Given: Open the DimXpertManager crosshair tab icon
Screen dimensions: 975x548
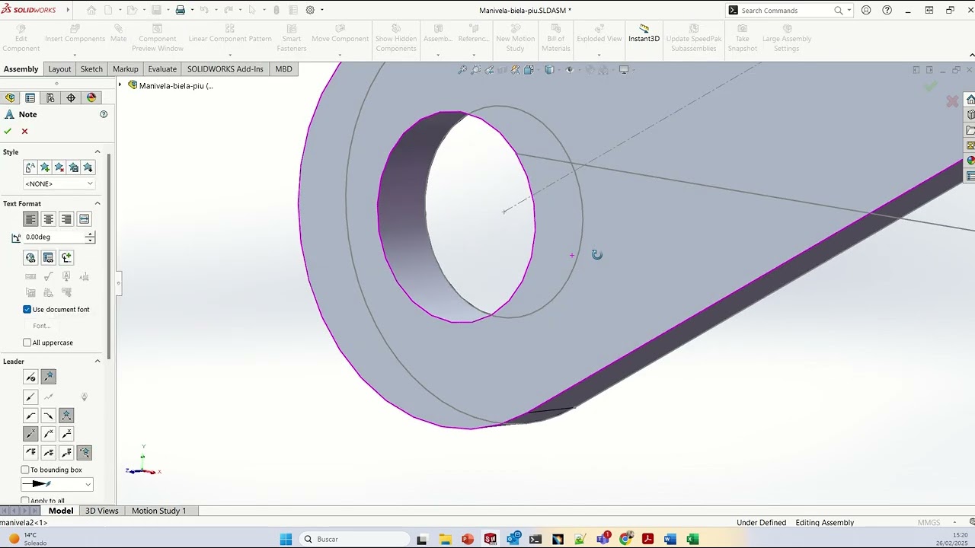Looking at the screenshot, I should 71,97.
